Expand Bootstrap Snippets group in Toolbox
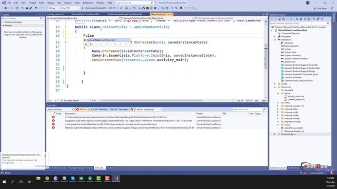This screenshot has height=189, width=337. tap(3, 22)
